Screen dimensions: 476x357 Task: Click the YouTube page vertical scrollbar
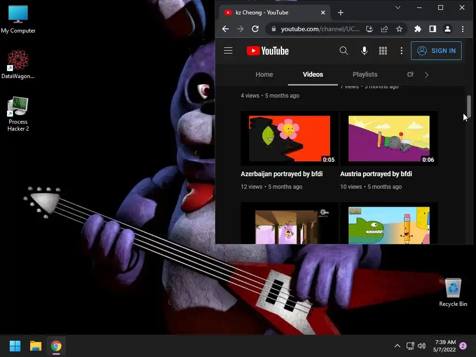click(469, 106)
